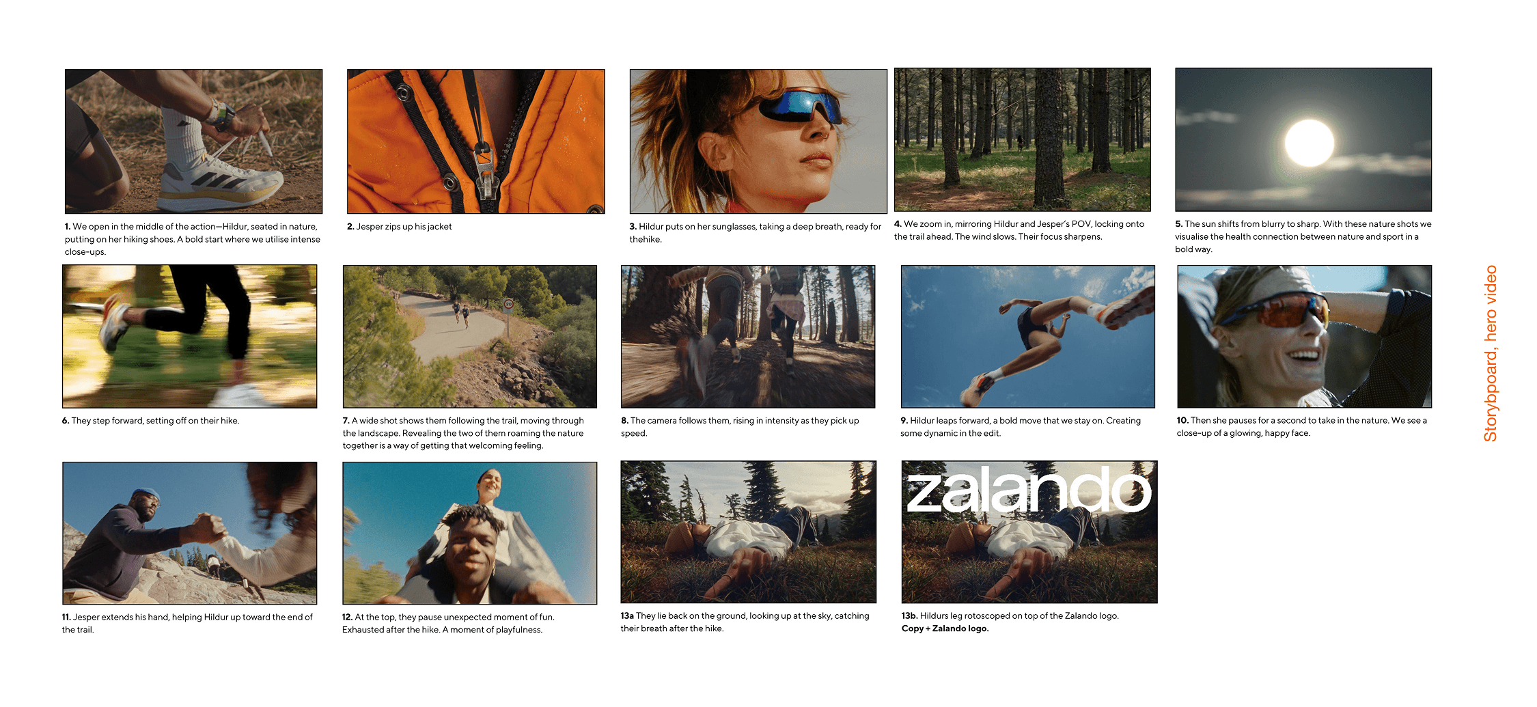
Task: Select the leaping runner against sky frame
Action: click(1028, 337)
